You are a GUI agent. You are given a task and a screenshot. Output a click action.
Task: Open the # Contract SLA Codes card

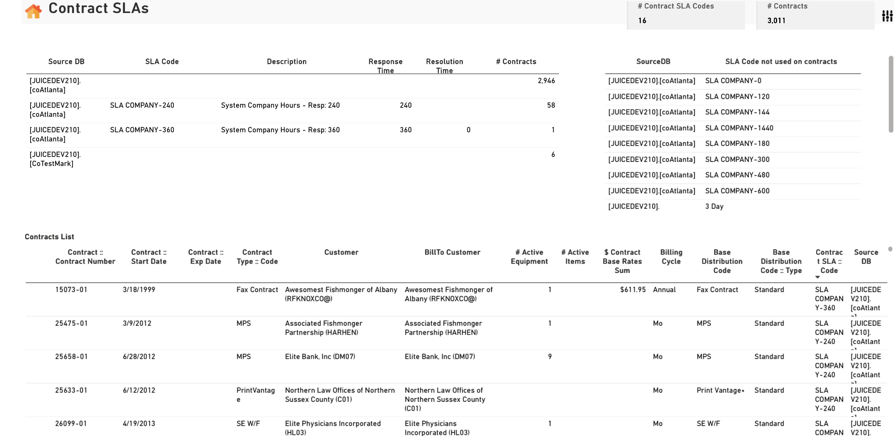[x=686, y=15]
